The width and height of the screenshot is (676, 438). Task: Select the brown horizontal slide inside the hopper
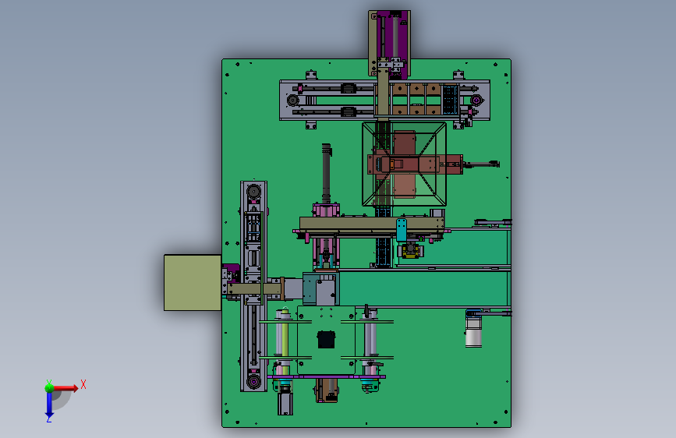pos(415,164)
